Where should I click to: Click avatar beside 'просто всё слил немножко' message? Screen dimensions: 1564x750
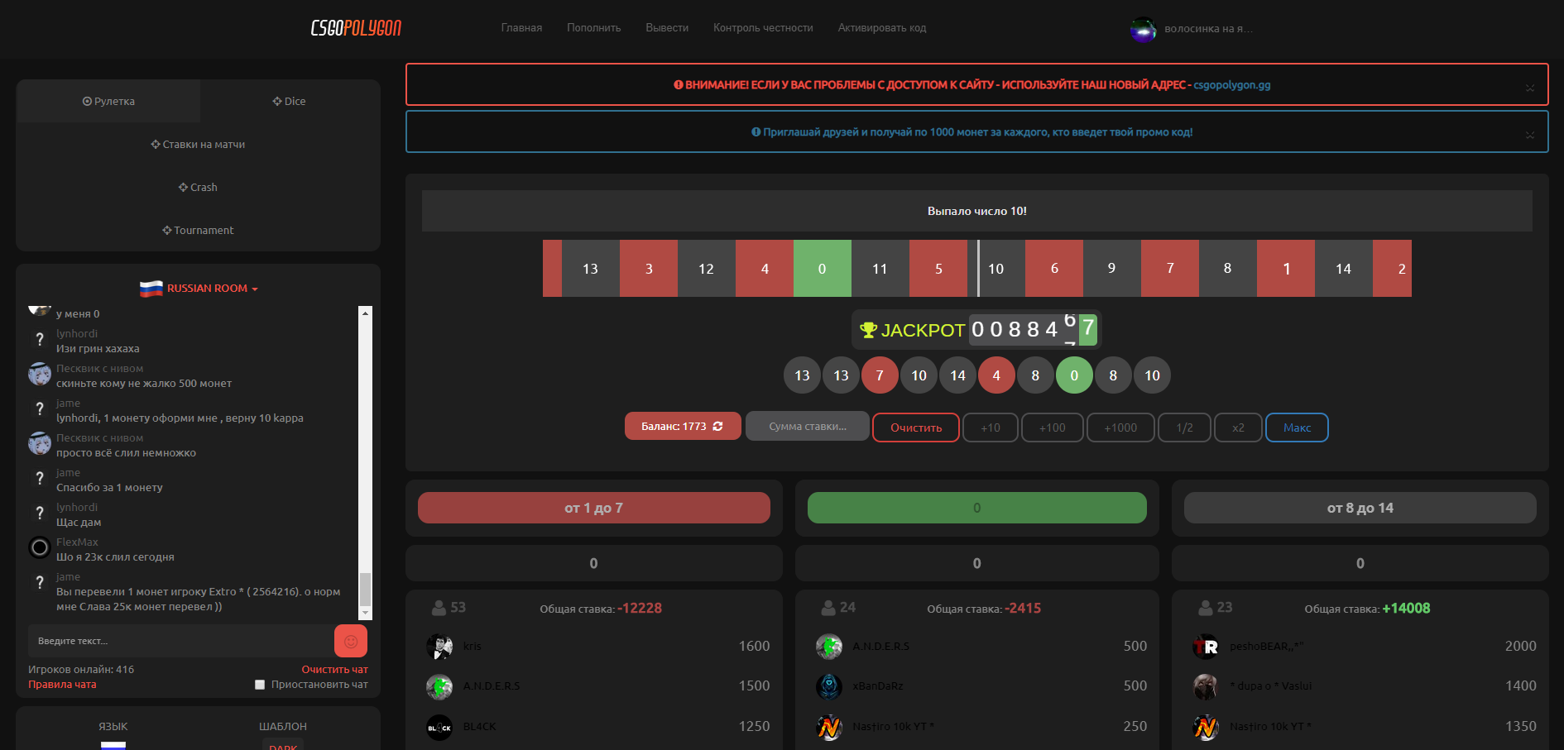point(40,443)
